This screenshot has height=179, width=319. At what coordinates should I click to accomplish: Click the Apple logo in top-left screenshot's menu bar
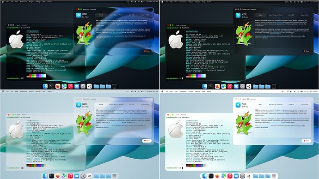(x=3, y=2)
